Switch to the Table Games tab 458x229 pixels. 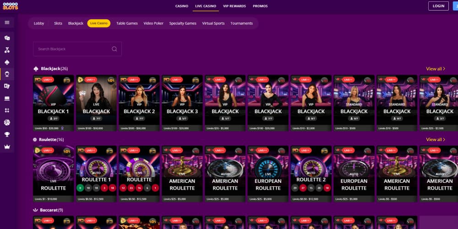127,23
